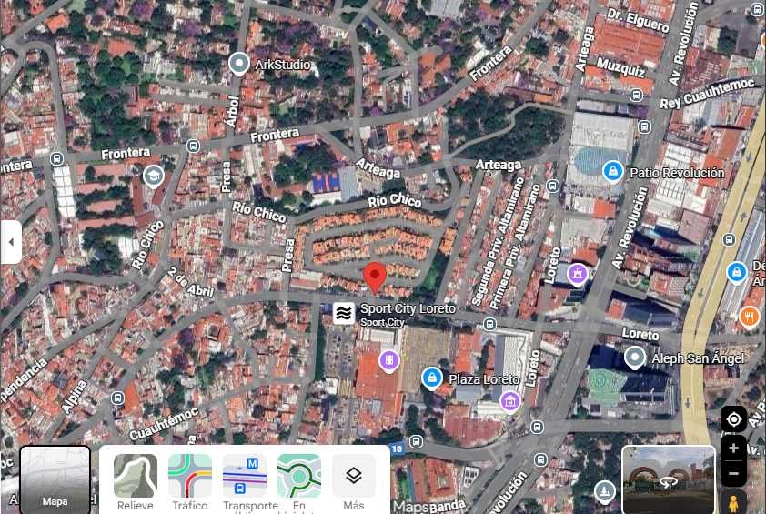The image size is (766, 514).
Task: Switch to Mapa view thumbnail
Action: tap(55, 479)
